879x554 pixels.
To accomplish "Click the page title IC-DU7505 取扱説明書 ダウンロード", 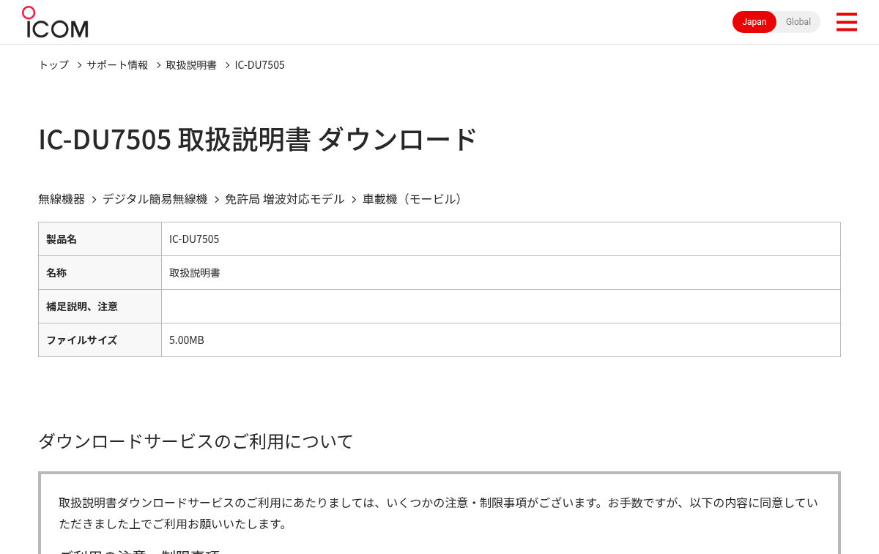I will [258, 139].
